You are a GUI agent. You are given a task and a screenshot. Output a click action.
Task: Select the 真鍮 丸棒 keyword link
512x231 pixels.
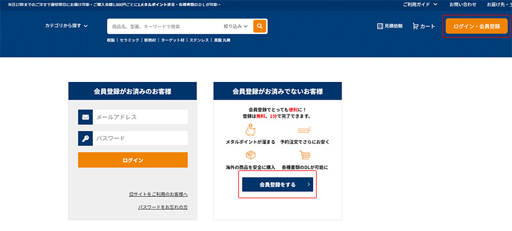(222, 40)
